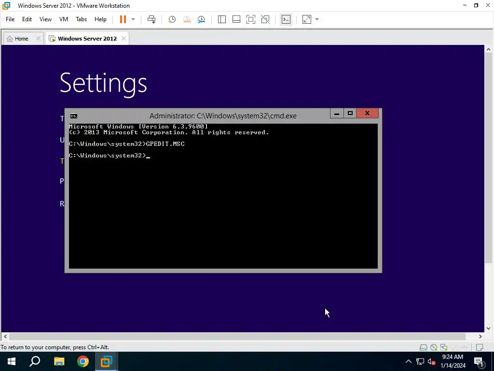Image resolution: width=494 pixels, height=371 pixels.
Task: Open the Tabs menu
Action: [81, 19]
